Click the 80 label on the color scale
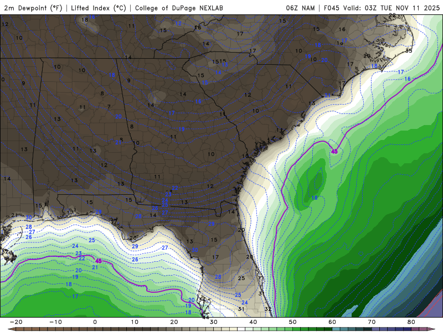443x332 pixels. pos(411,322)
